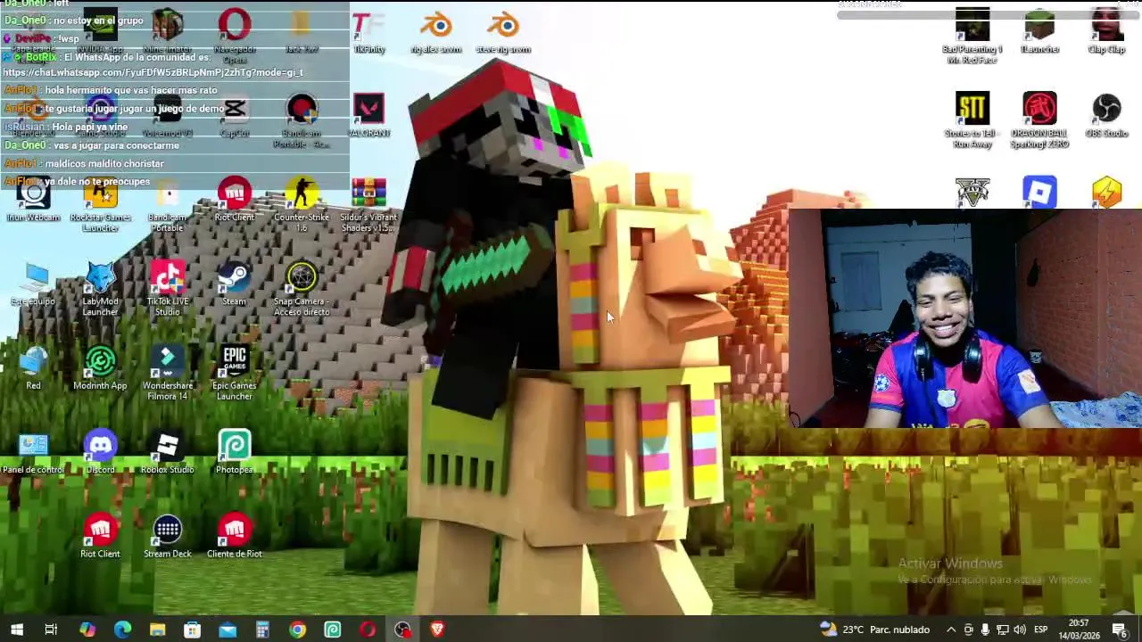This screenshot has height=642, width=1142.
Task: Open the TikFinity desktop shortcut
Action: [368, 33]
